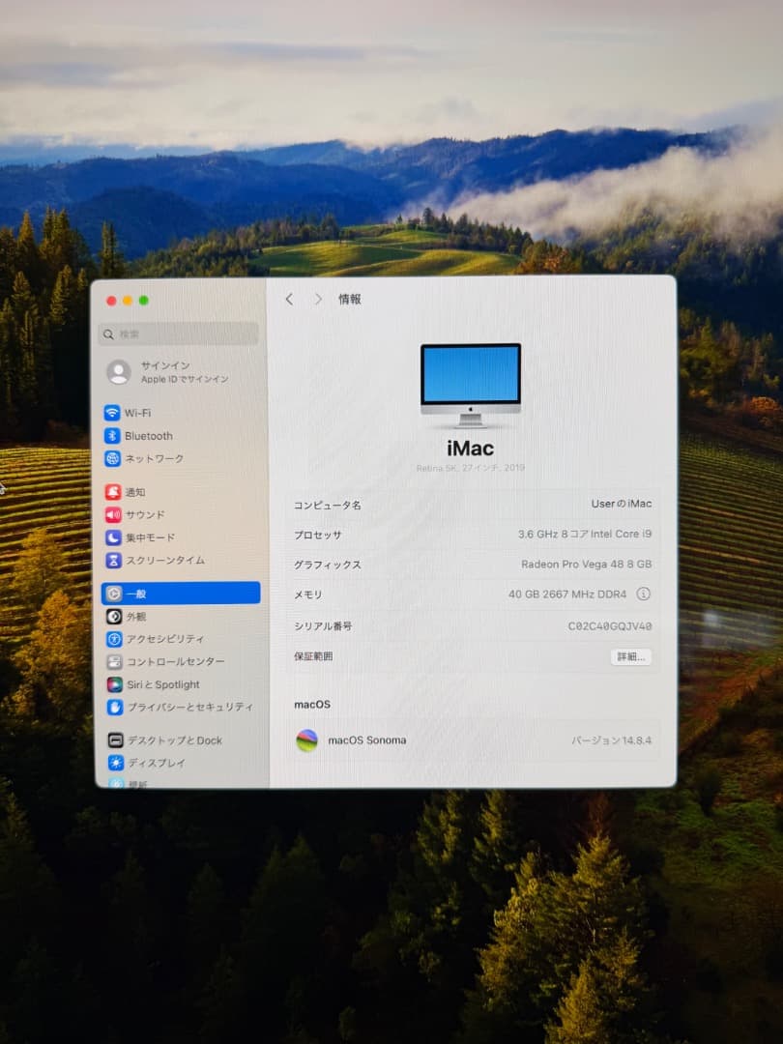Viewport: 783px width, 1044px height.
Task: Click the computer name User の iMac
Action: 622,504
